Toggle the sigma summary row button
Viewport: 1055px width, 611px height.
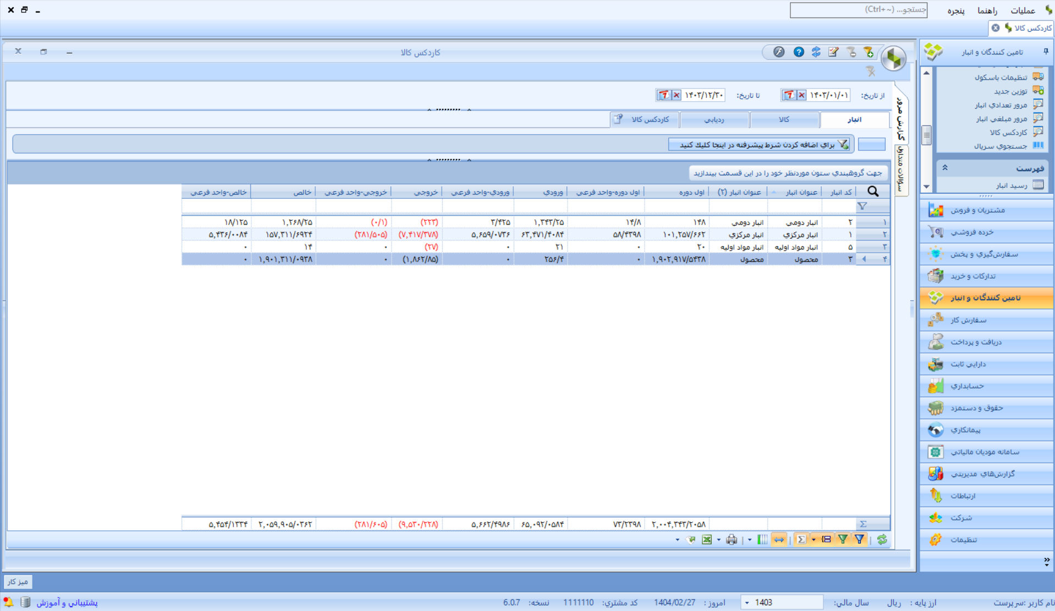(801, 540)
